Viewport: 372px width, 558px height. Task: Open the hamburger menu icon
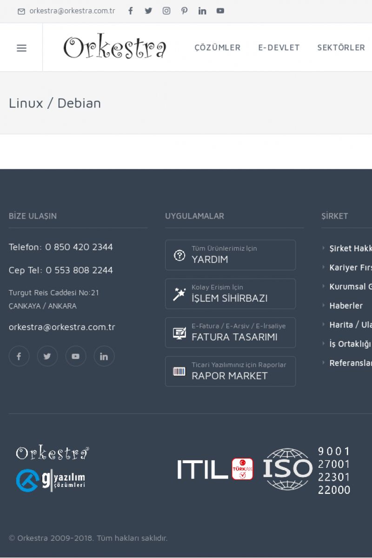pyautogui.click(x=21, y=48)
